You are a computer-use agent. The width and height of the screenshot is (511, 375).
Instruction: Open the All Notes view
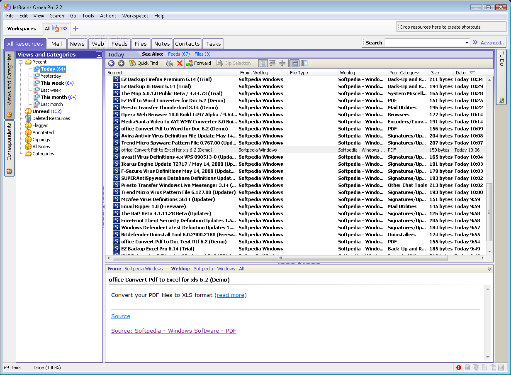tap(41, 147)
